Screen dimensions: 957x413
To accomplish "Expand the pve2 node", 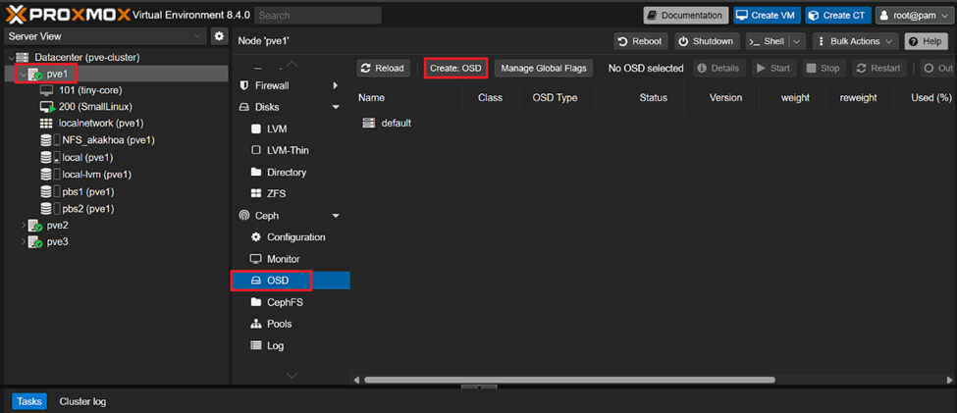I will click(23, 226).
